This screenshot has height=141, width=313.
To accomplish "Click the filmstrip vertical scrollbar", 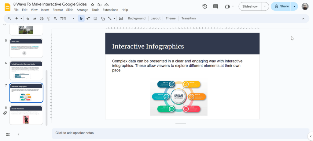I will tap(46, 97).
